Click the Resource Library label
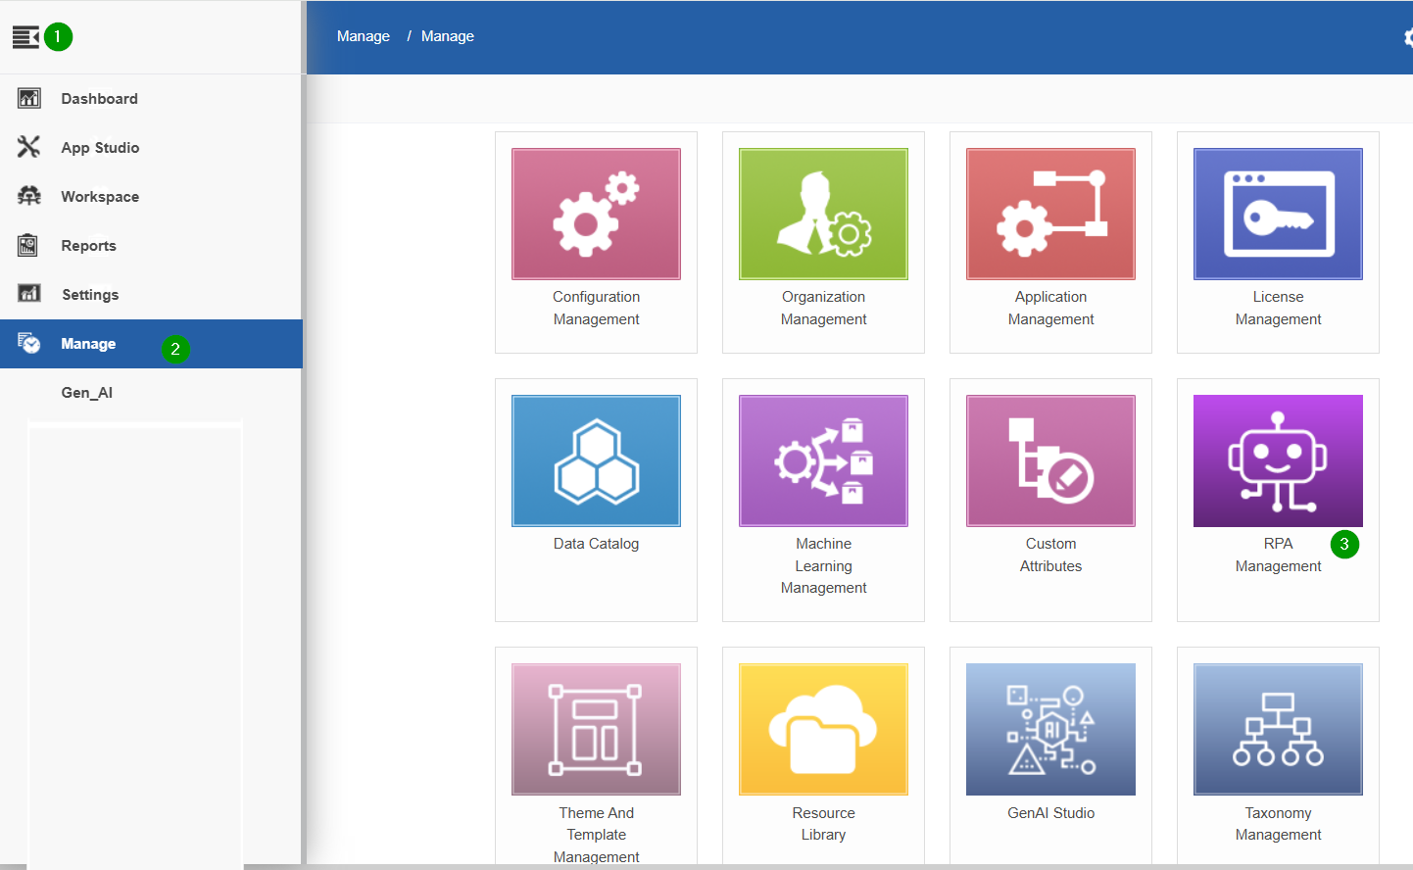Screen dimensions: 1413x870 823,824
